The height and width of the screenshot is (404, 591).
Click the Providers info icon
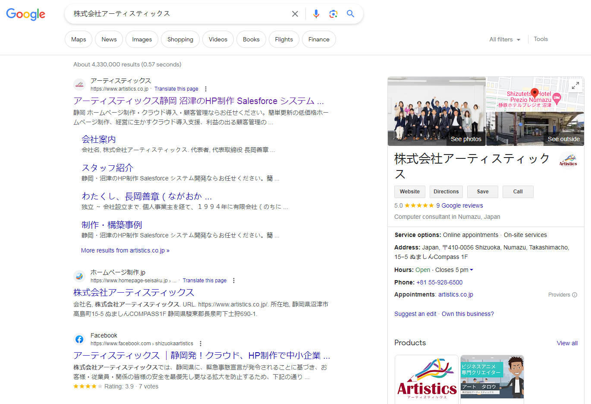coord(575,295)
